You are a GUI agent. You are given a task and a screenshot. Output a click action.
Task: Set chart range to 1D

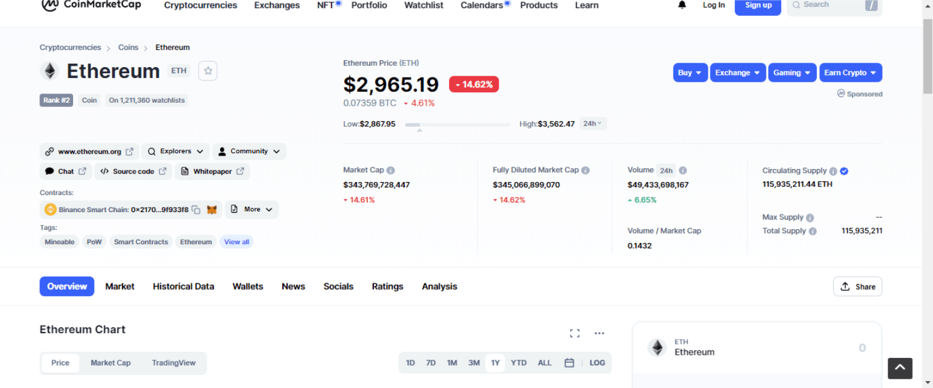410,363
